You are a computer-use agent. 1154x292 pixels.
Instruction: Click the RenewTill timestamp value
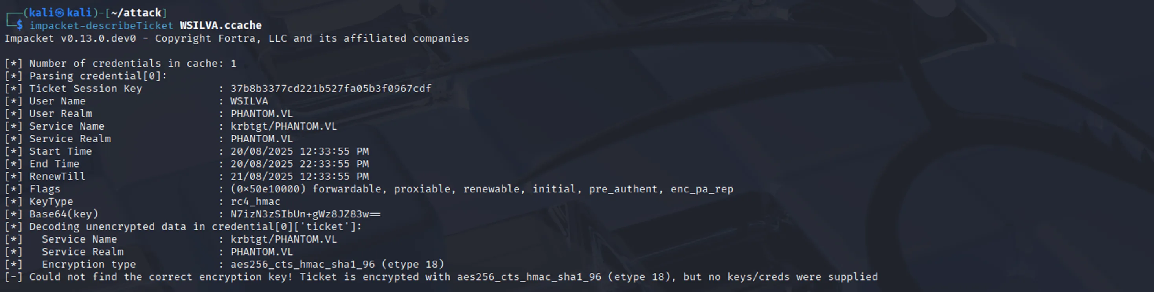(299, 176)
